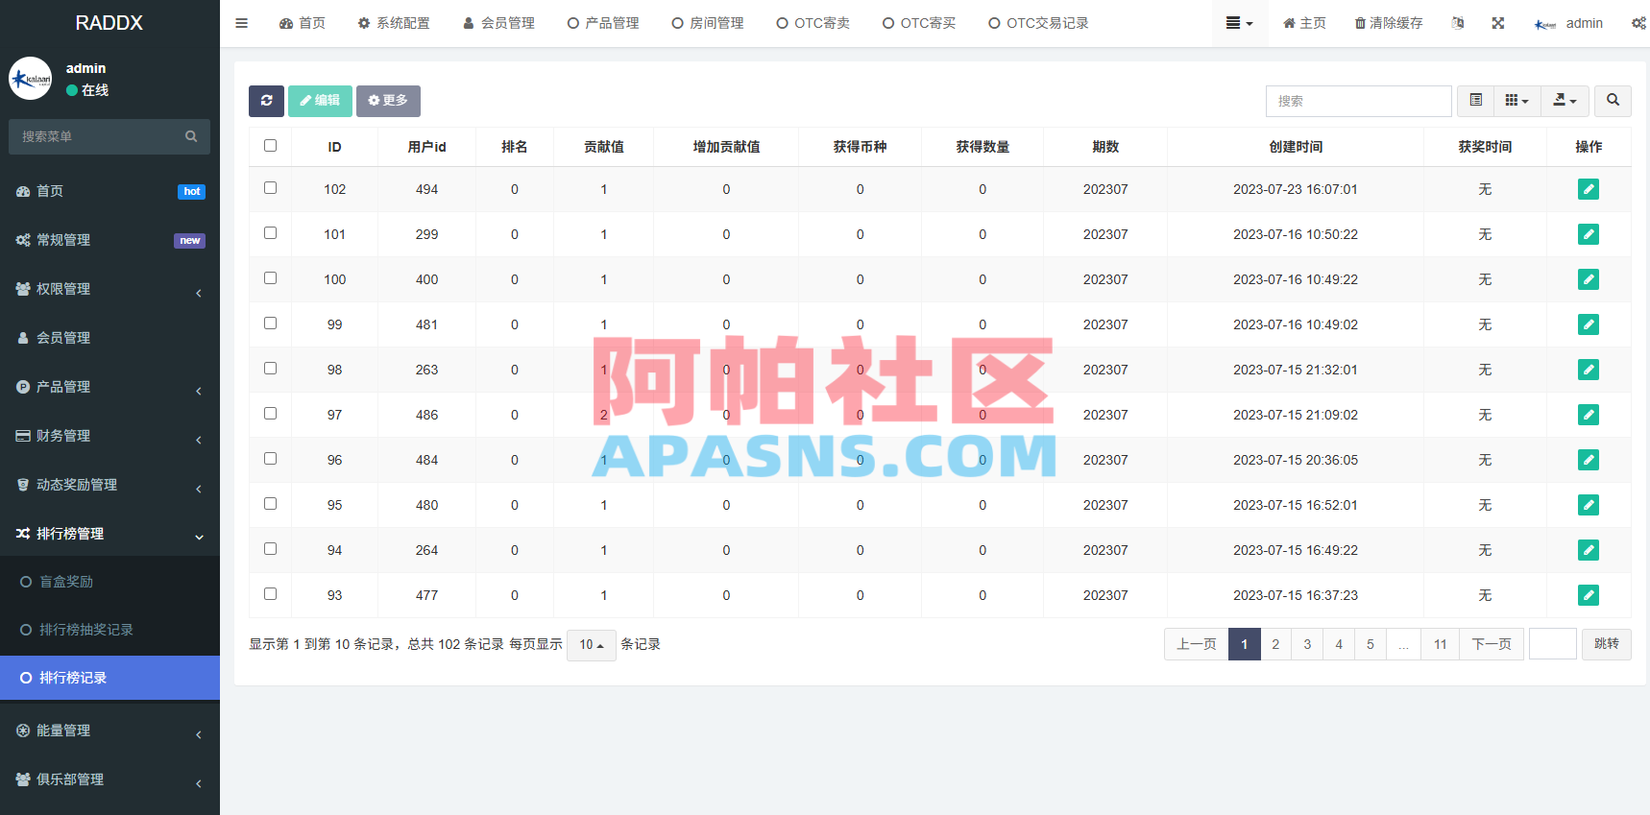Toggle the select-all checkbox in table header

coord(270,146)
